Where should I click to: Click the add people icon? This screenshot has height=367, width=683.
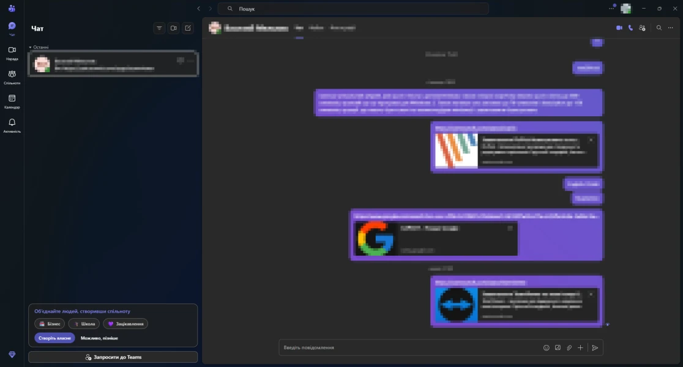tap(641, 28)
